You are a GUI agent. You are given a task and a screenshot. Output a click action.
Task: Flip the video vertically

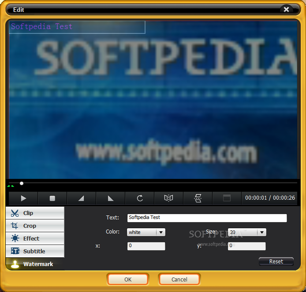[x=198, y=198]
